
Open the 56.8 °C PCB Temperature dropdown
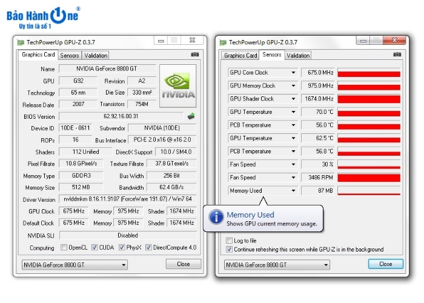click(x=293, y=151)
